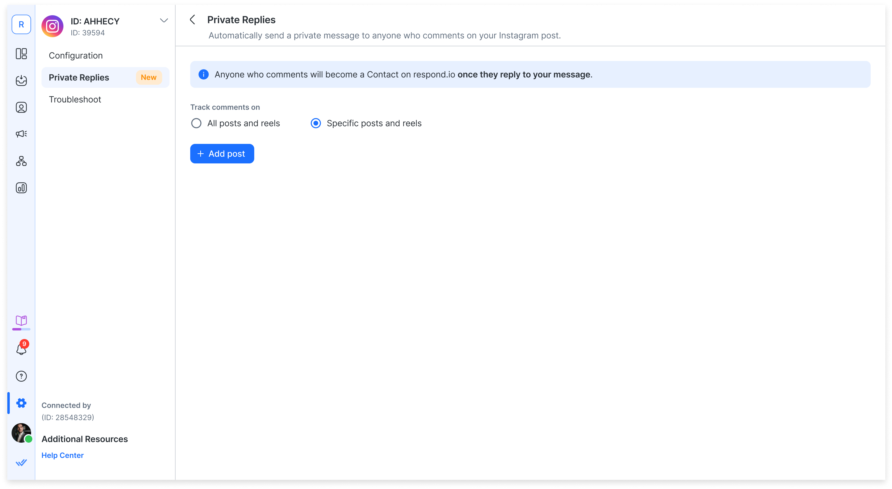Open the Broadcasts megaphone icon
Screen dimensions: 892x489
pos(21,134)
